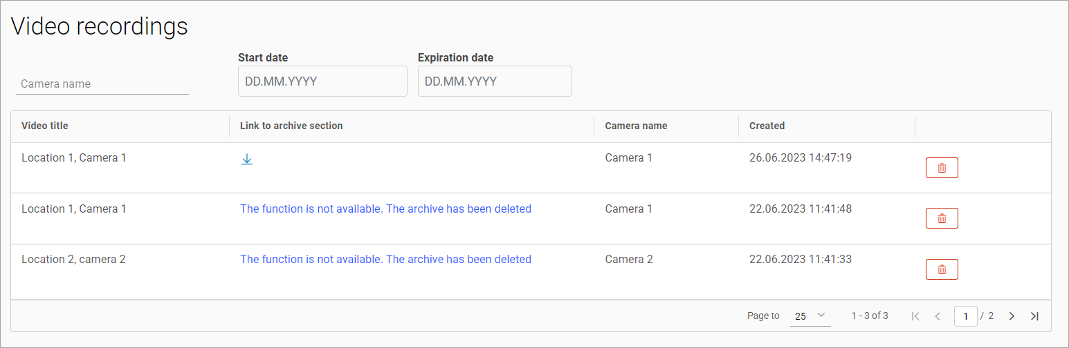Jump to the last page
This screenshot has width=1069, height=348.
coord(1034,316)
